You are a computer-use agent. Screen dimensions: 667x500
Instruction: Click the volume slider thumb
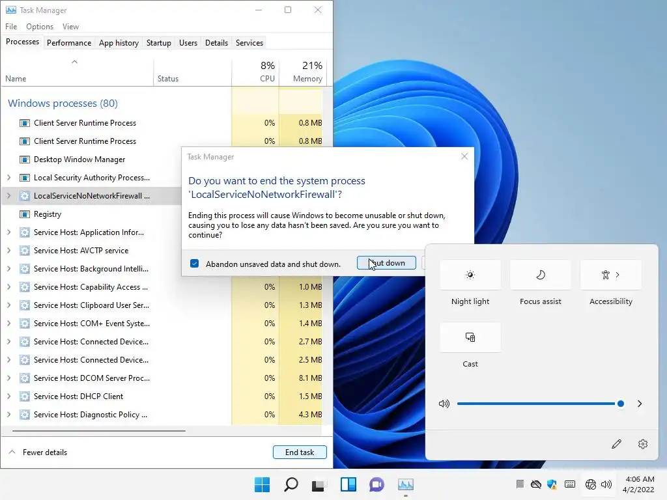[x=621, y=404]
